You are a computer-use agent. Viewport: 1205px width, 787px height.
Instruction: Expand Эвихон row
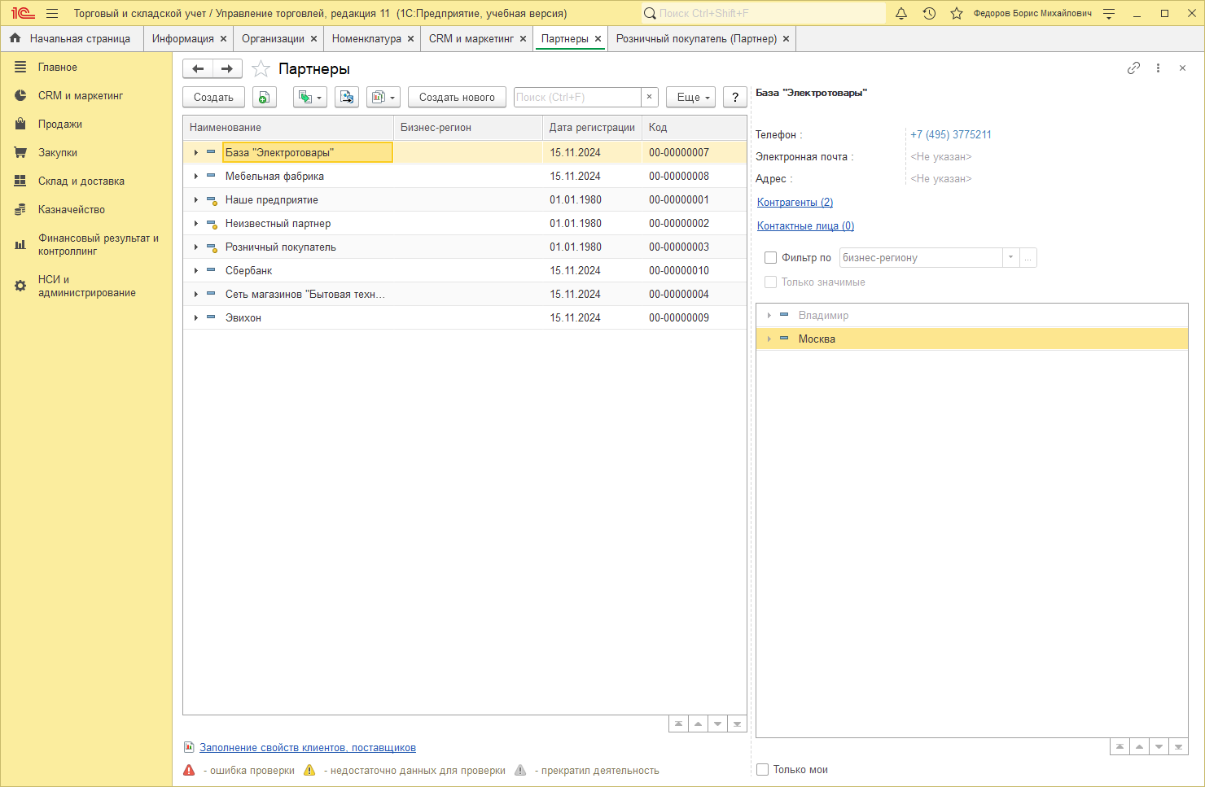(x=196, y=318)
